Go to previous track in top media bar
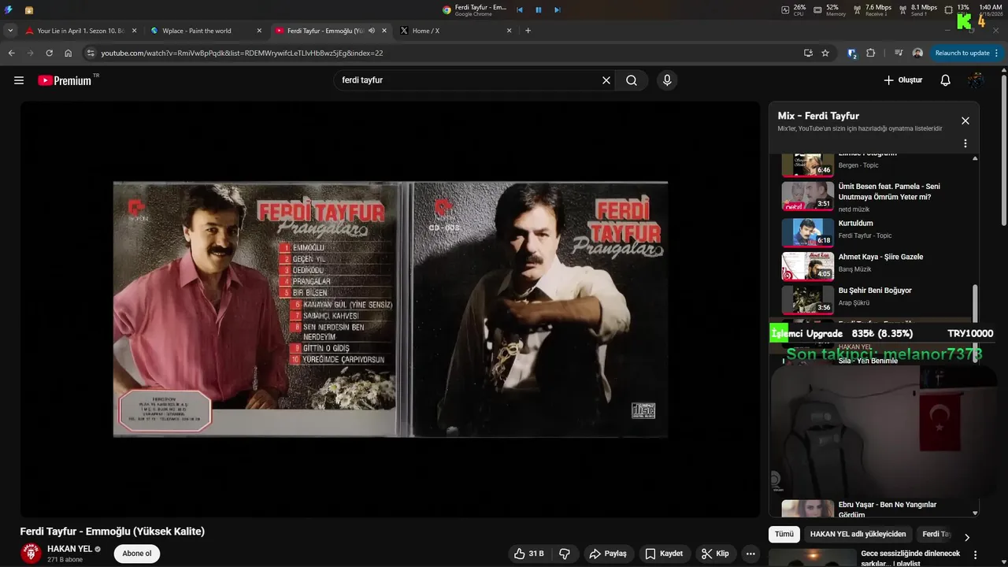1008x567 pixels. pyautogui.click(x=520, y=9)
